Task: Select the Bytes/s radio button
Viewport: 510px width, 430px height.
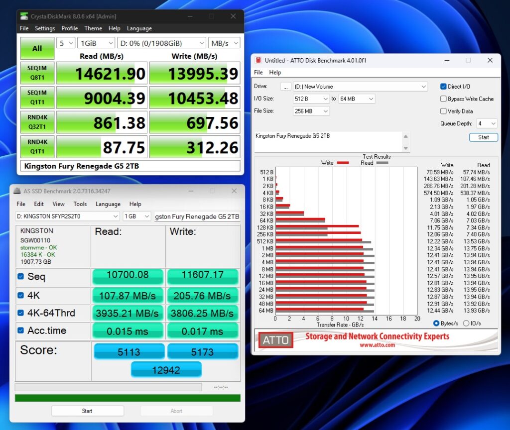Action: point(436,323)
